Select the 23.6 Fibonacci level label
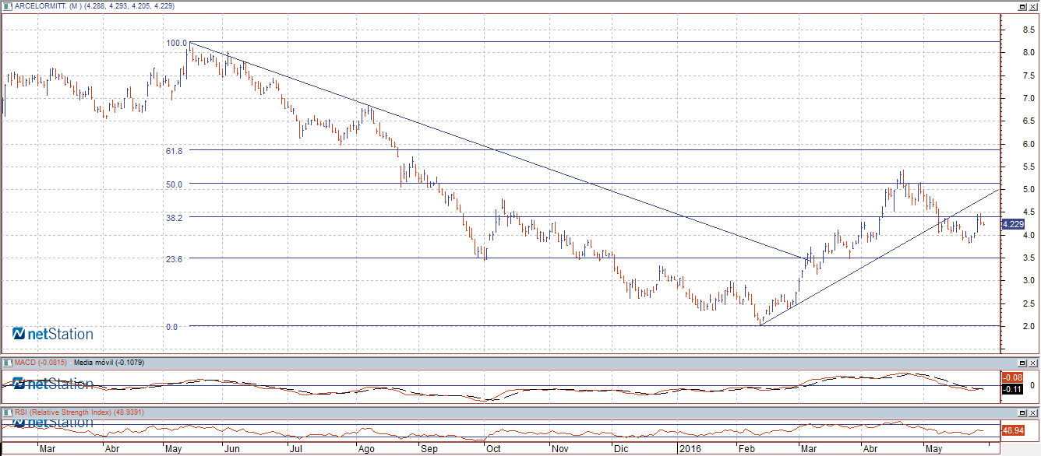 coord(174,259)
